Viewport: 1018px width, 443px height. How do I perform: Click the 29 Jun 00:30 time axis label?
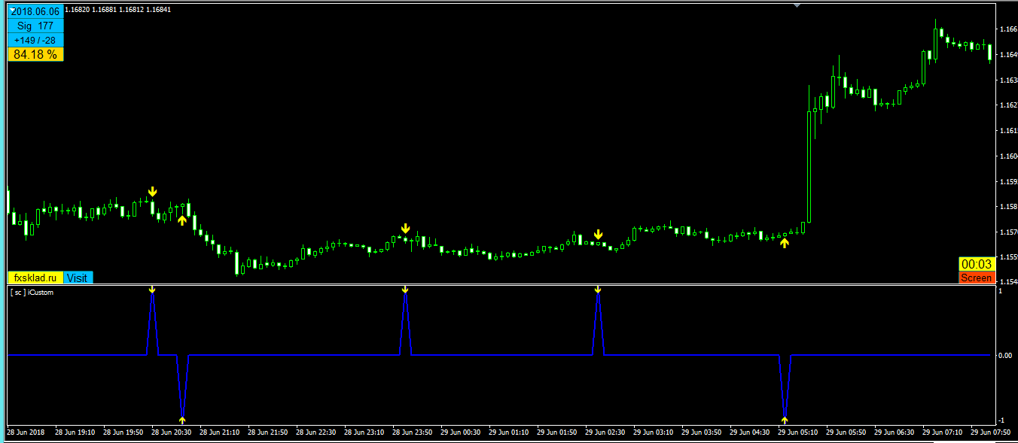461,432
